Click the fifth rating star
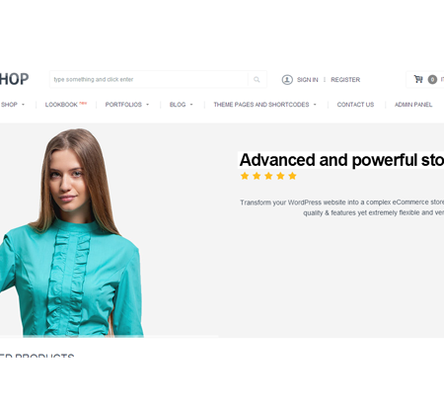The height and width of the screenshot is (405, 444). pos(292,176)
